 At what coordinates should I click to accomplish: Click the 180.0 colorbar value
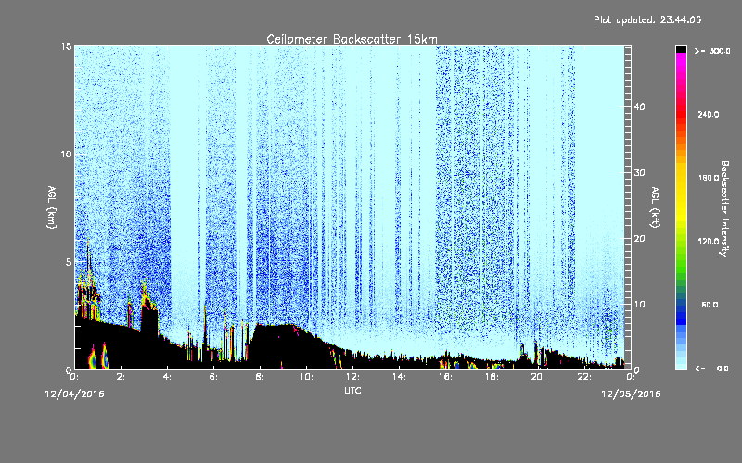[709, 178]
